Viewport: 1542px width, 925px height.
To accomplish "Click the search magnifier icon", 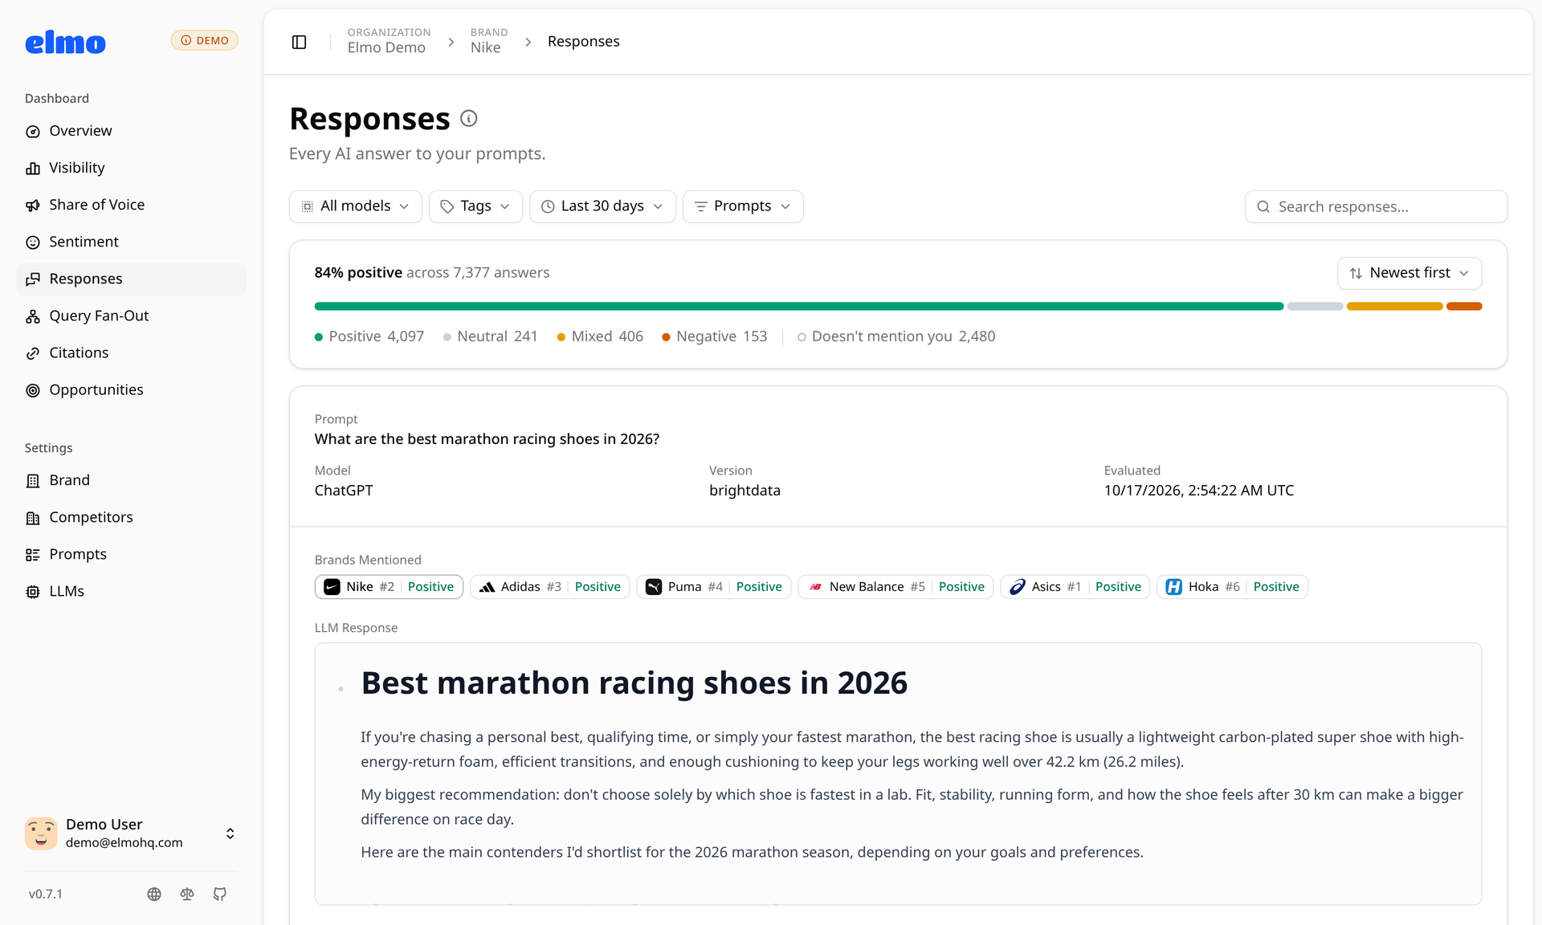I will pos(1263,207).
